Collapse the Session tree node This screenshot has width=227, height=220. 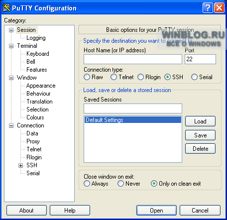pos(11,30)
